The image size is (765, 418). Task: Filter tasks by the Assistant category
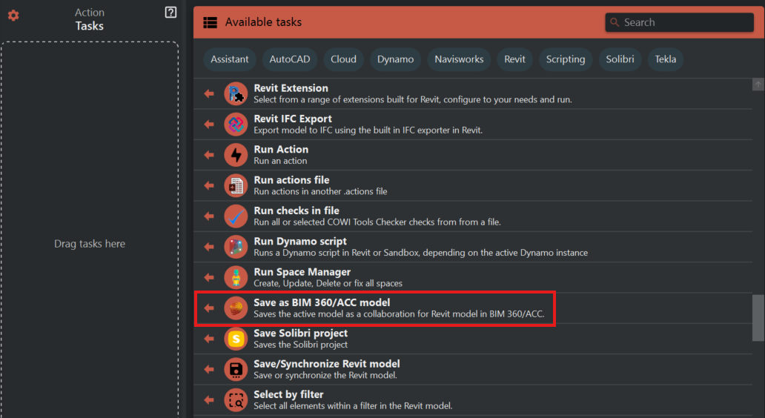[230, 59]
